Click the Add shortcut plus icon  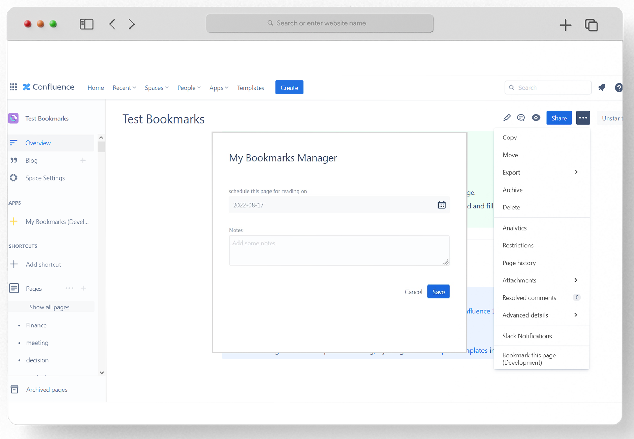pos(14,264)
